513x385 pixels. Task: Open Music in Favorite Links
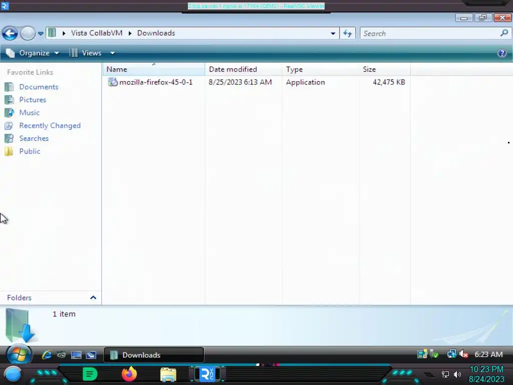29,113
